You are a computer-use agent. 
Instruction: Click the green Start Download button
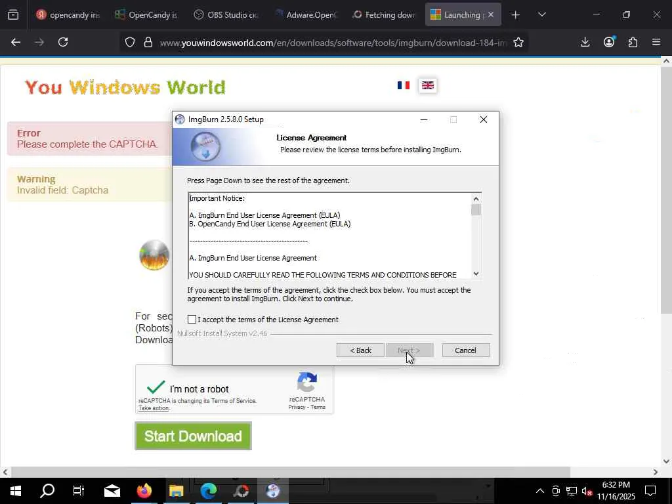pyautogui.click(x=194, y=436)
